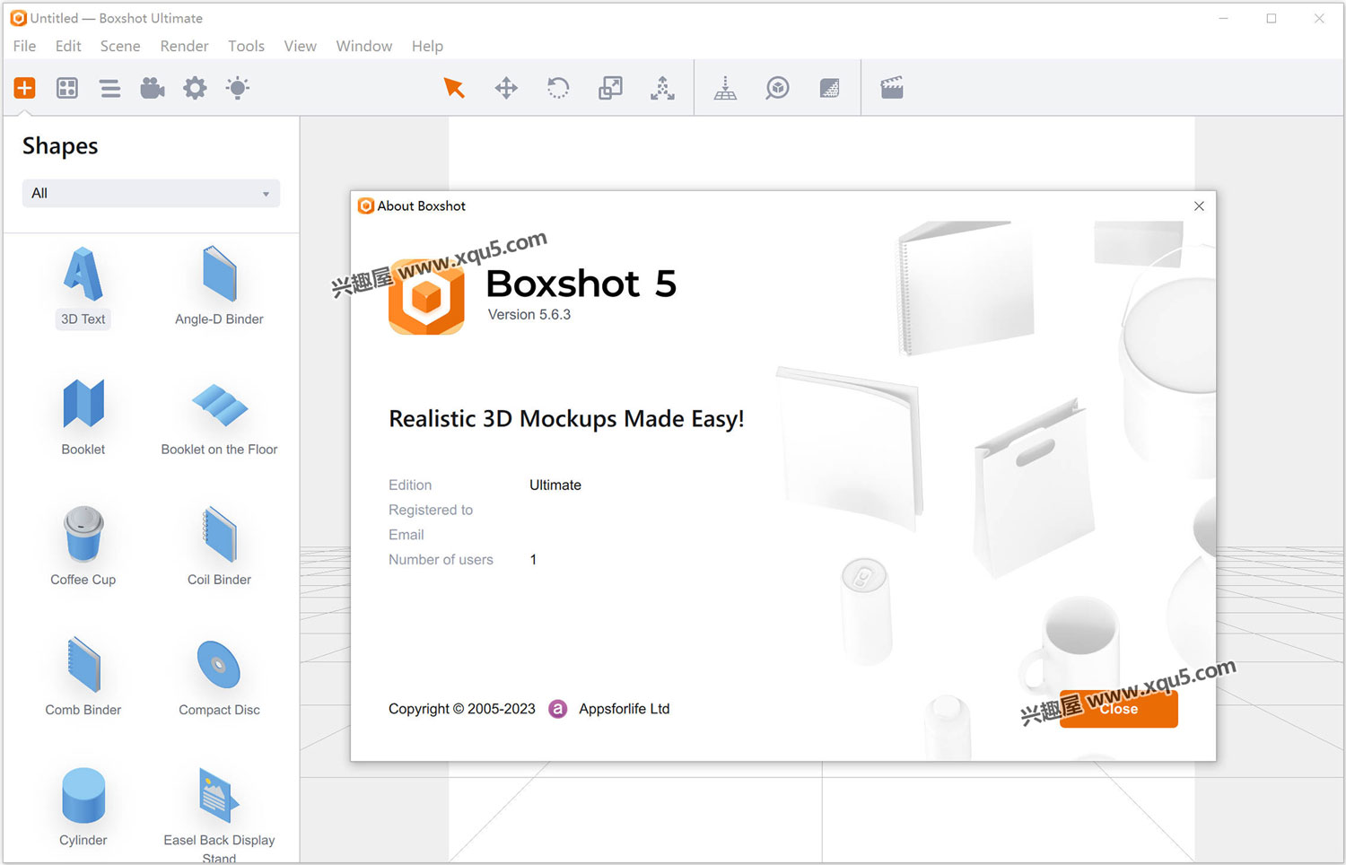Click the drop to floor tool icon
Viewport: 1346px width, 865px height.
tap(725, 88)
